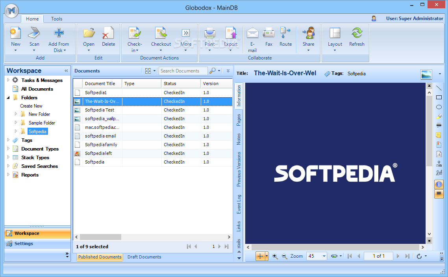Select the line annotation tool
The image size is (448, 277).
tap(439, 88)
